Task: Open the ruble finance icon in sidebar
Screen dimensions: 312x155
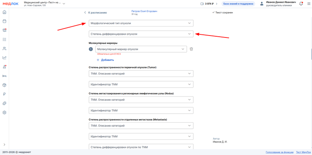Action: click(x=4, y=94)
